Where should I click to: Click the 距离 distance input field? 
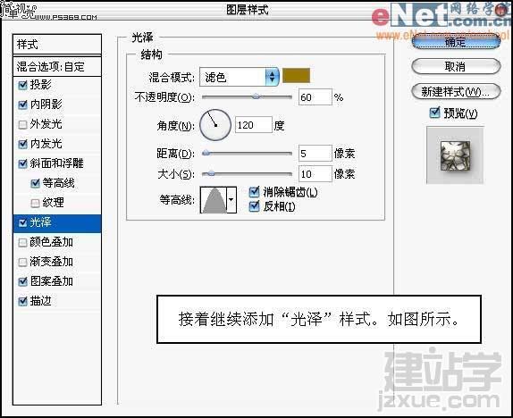point(315,154)
